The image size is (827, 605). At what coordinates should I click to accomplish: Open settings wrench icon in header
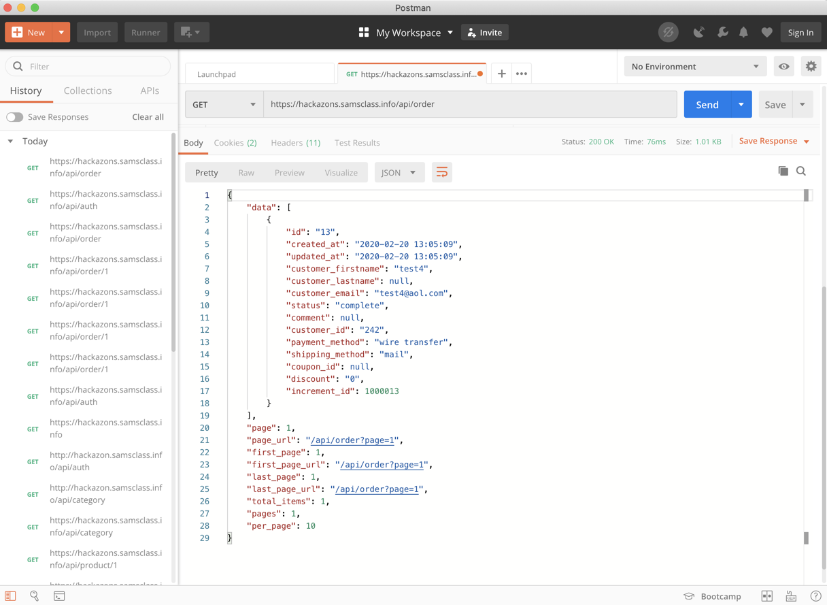(x=722, y=33)
